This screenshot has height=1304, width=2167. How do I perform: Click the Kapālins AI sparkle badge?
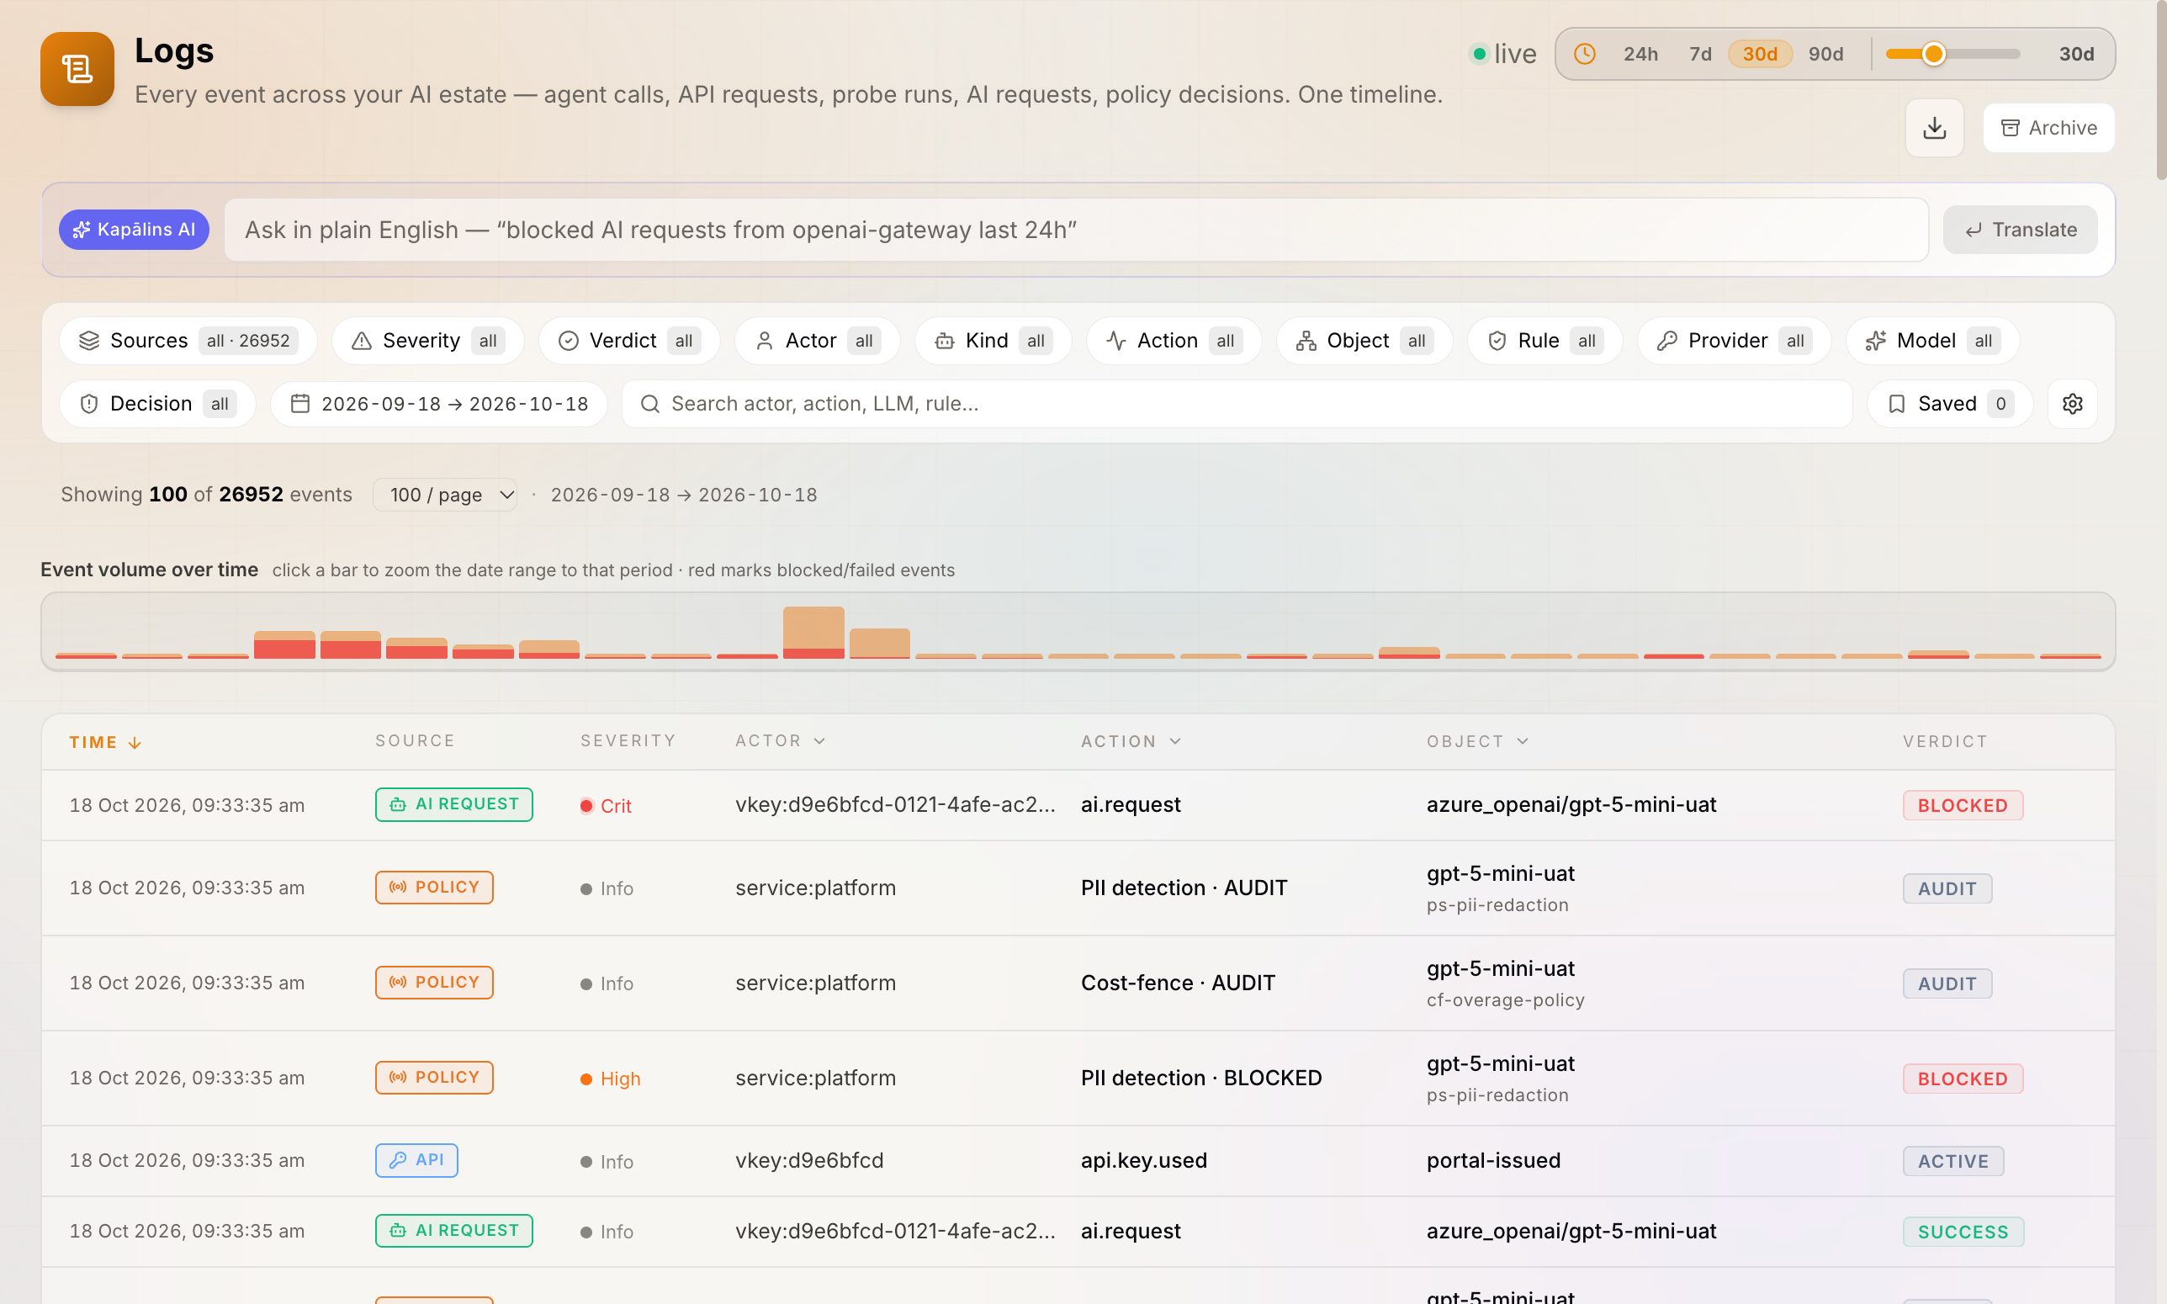click(x=134, y=230)
